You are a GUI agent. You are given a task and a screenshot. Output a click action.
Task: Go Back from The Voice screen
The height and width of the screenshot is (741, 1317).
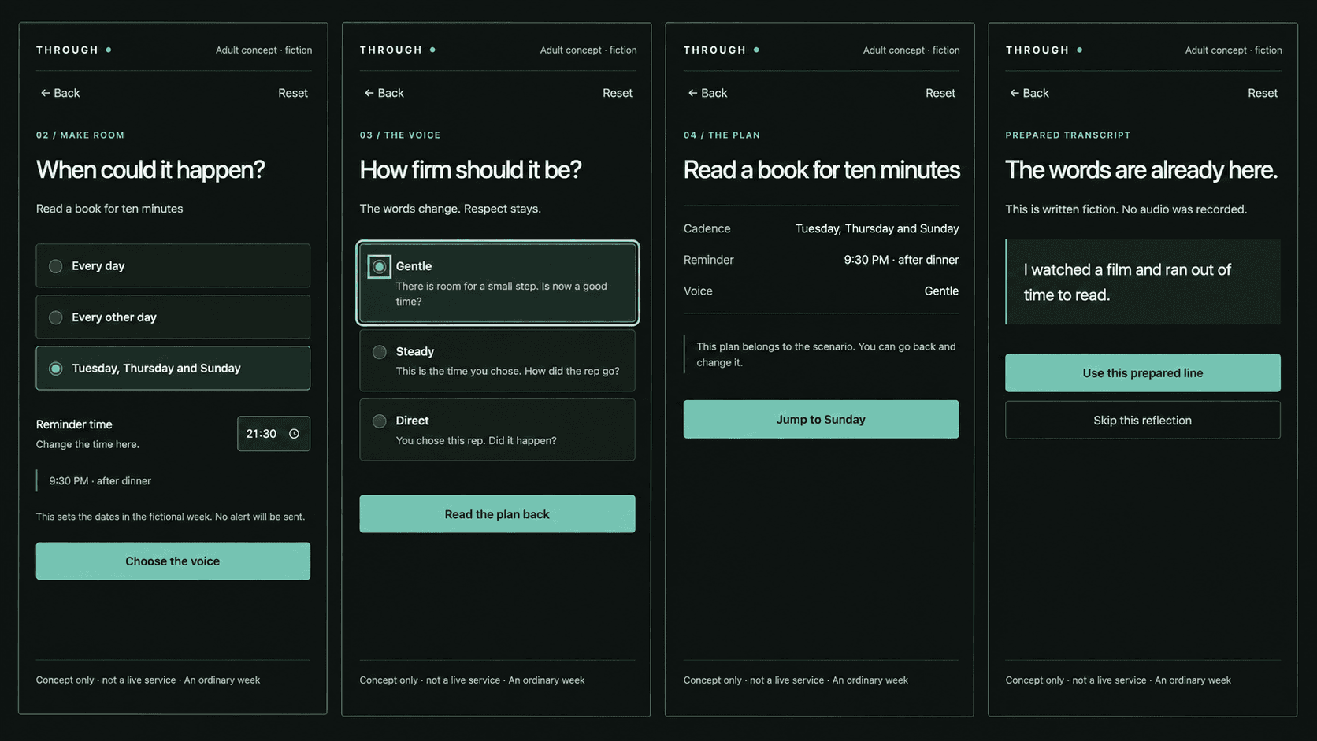click(384, 93)
